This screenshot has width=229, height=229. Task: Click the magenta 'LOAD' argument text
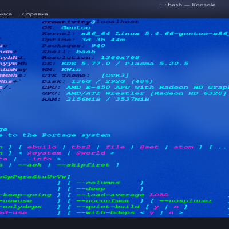coord(159,195)
